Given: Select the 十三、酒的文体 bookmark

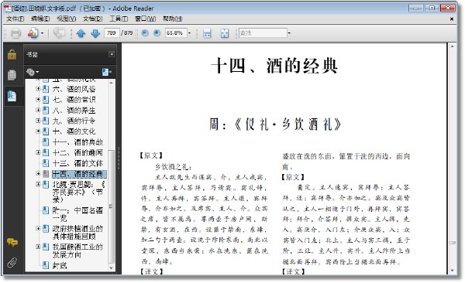Looking at the screenshot, I should [77, 163].
